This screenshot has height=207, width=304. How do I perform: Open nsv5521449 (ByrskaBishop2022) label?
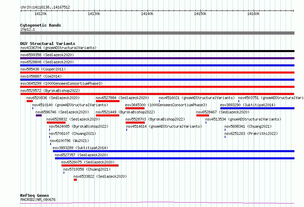pos(125,112)
